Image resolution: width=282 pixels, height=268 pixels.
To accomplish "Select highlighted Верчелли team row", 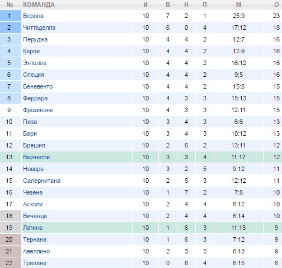I will point(141,157).
